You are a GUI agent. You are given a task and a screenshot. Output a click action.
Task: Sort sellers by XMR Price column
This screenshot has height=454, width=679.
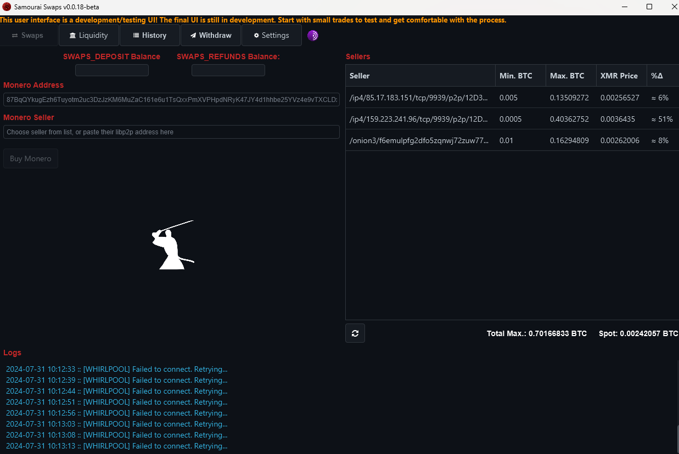click(x=619, y=76)
